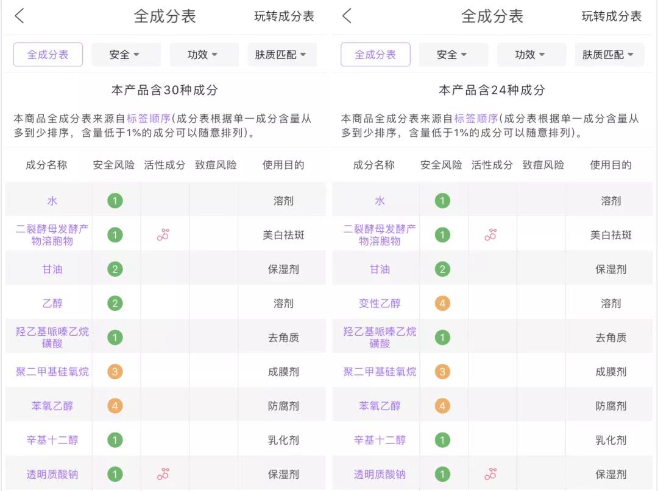Select the 全成分表 tab
Screen dimensions: 658x491
tap(48, 54)
